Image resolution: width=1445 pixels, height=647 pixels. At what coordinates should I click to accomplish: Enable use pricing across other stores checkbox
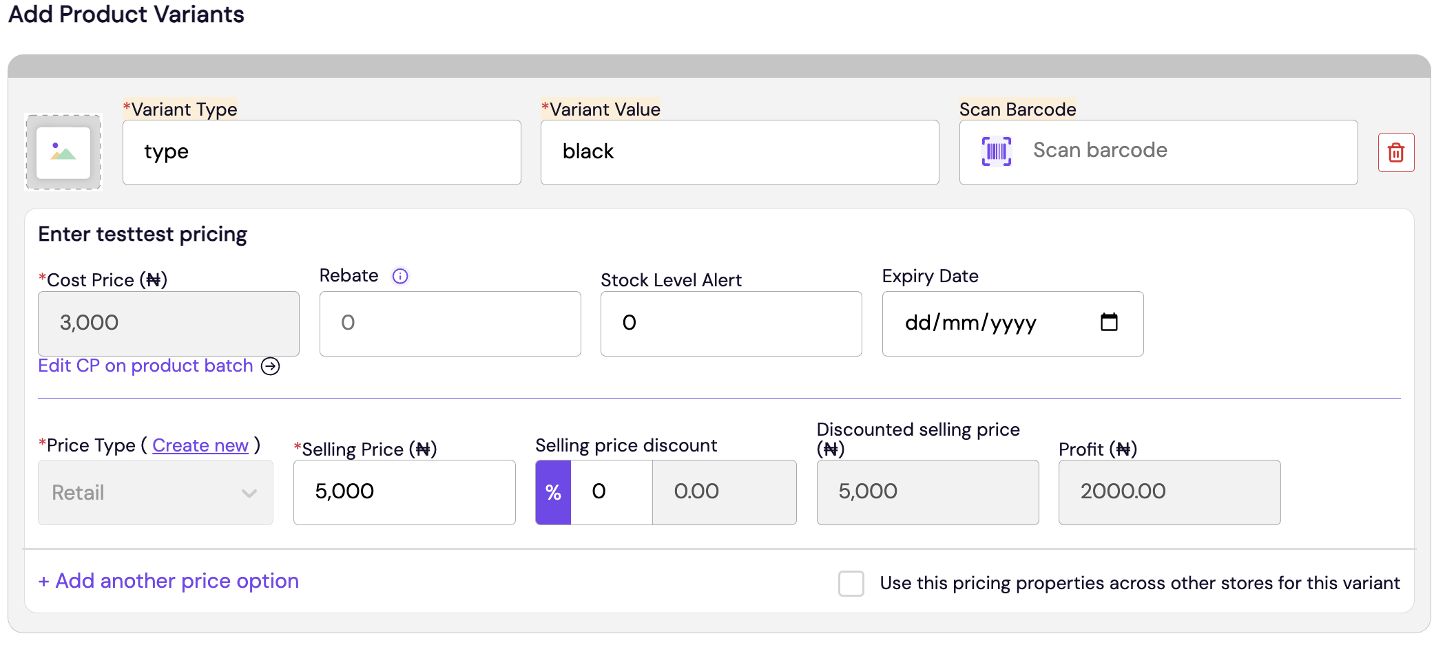click(x=851, y=583)
